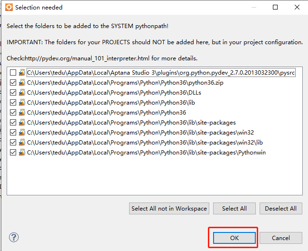This screenshot has width=308, height=251.
Task: Click Select All not in Workspace
Action: point(169,208)
